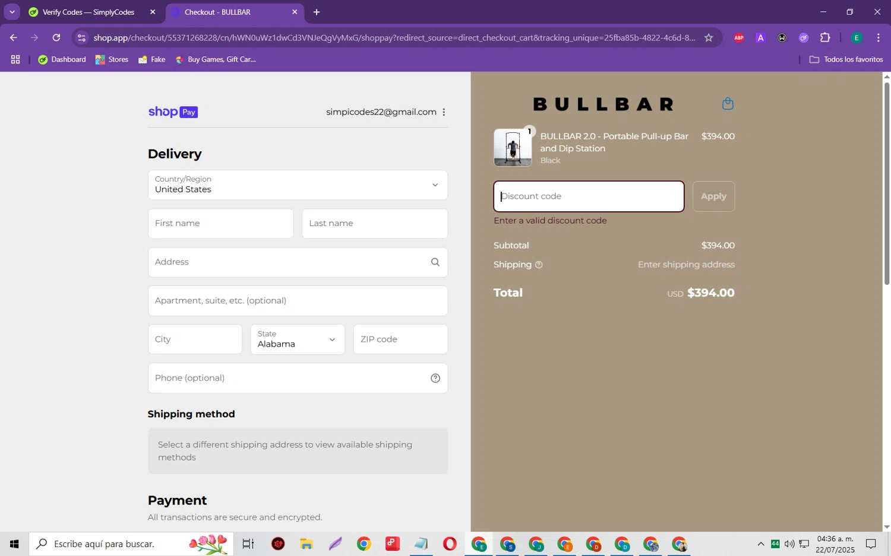The width and height of the screenshot is (891, 556).
Task: Click the address search magnifier icon
Action: pos(435,262)
